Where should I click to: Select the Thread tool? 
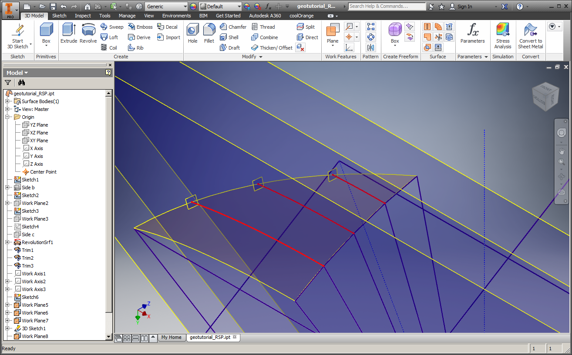263,27
